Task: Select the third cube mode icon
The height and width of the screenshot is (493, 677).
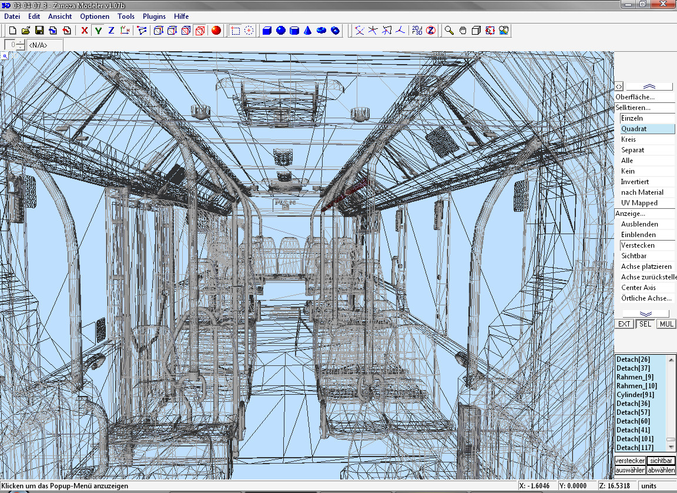Action: click(x=186, y=30)
